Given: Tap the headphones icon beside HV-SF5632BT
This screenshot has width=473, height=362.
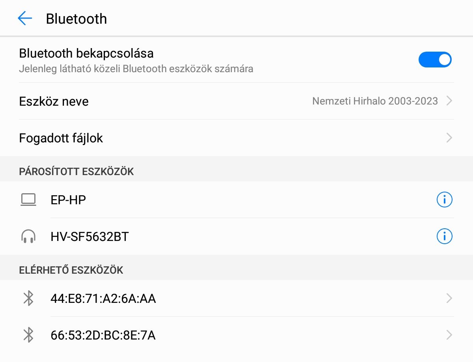Looking at the screenshot, I should (28, 237).
